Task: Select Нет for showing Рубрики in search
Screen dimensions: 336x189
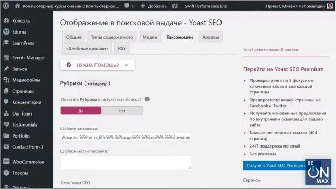Action: (122, 111)
